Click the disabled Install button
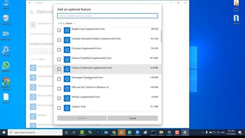This screenshot has width=245, height=138. coord(82,118)
